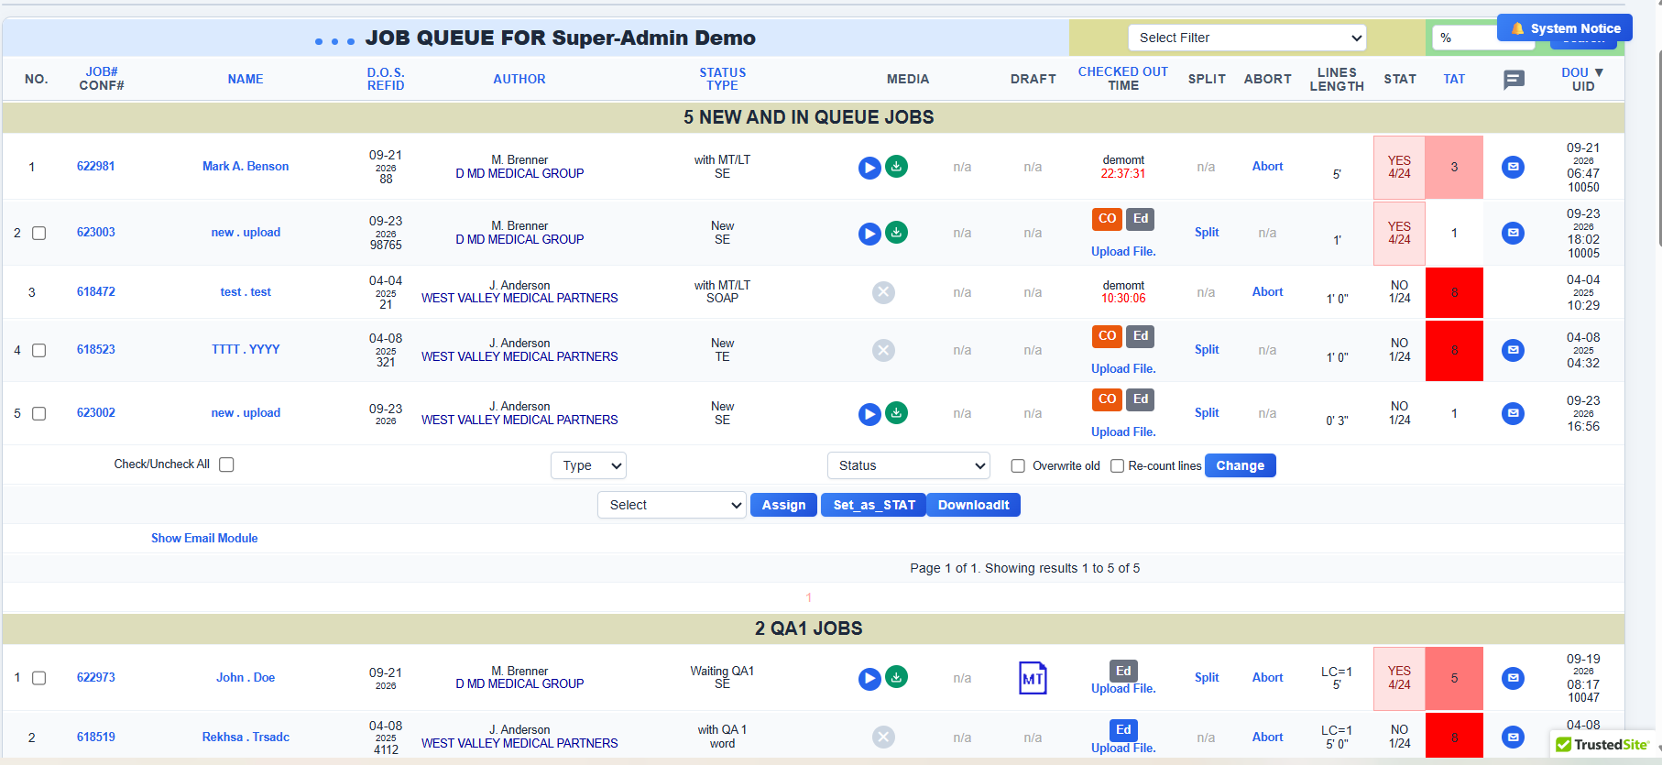The width and height of the screenshot is (1662, 765).
Task: Sort by the NAME column header
Action: pyautogui.click(x=246, y=80)
